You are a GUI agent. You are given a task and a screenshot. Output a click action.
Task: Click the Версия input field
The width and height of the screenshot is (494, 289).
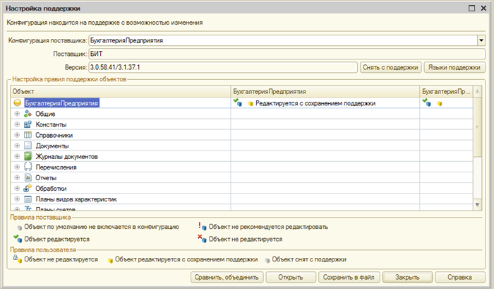(222, 67)
